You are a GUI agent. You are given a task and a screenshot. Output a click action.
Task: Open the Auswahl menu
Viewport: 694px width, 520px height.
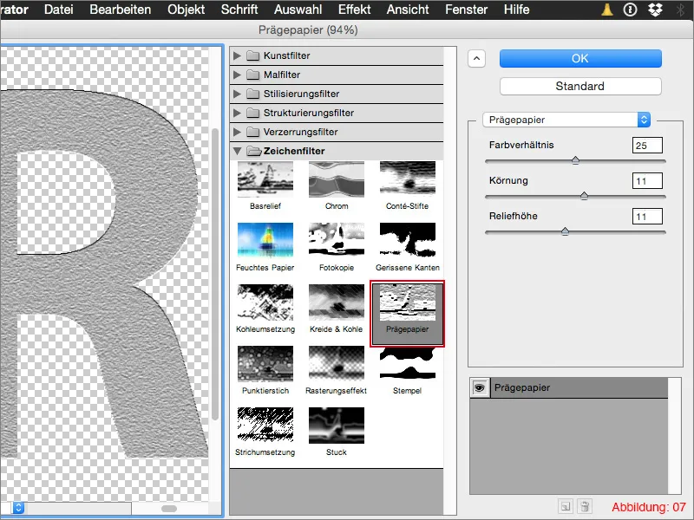(298, 10)
